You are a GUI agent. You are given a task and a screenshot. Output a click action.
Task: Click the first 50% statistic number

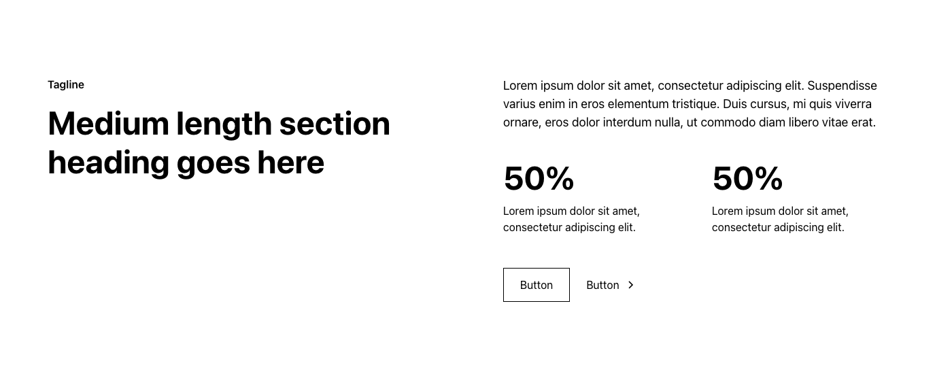(x=539, y=179)
